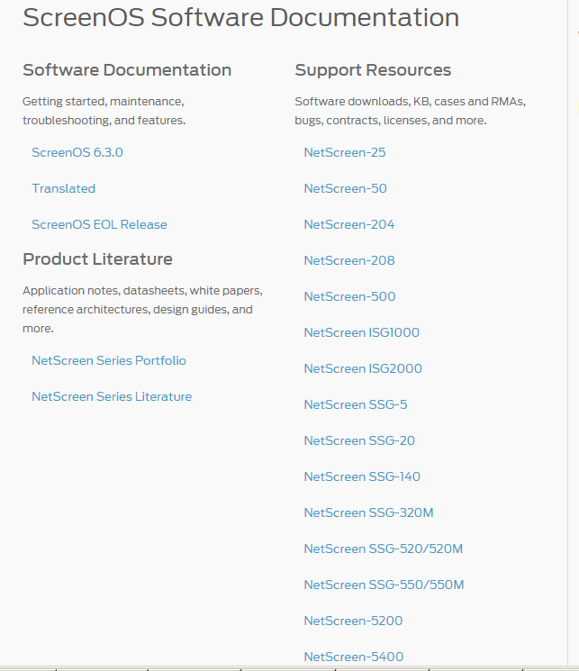Open NetScreen-500 support link

(349, 296)
